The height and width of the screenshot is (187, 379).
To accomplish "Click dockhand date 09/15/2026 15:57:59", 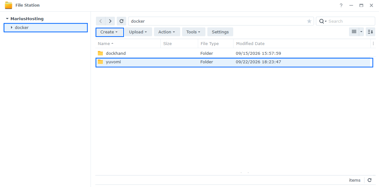I will (x=258, y=53).
